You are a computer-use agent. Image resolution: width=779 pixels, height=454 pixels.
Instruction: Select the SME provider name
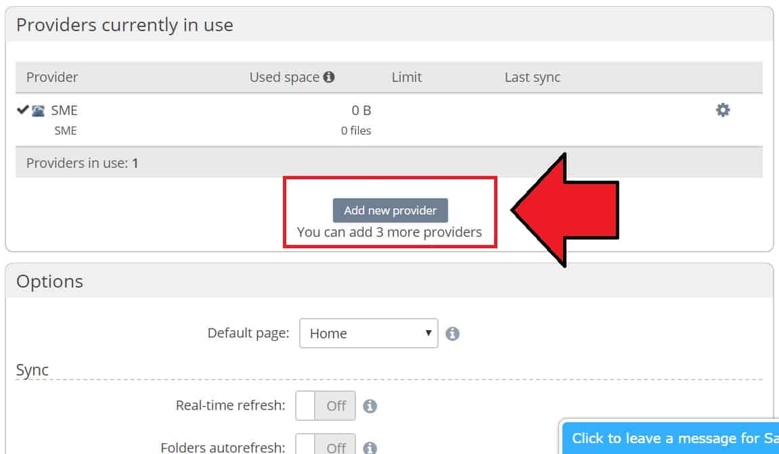click(x=64, y=110)
